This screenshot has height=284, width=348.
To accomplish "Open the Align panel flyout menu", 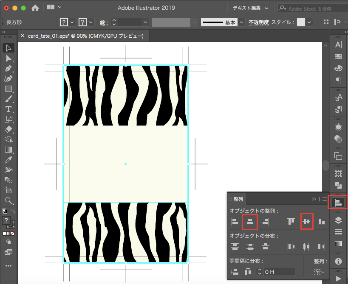I will coord(325,199).
